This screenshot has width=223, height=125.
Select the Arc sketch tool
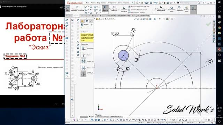(x=91, y=10)
